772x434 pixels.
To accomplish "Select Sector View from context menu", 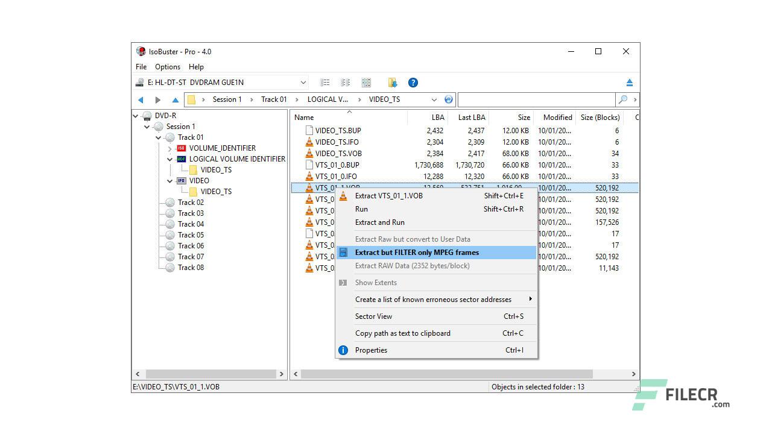I will coord(373,316).
